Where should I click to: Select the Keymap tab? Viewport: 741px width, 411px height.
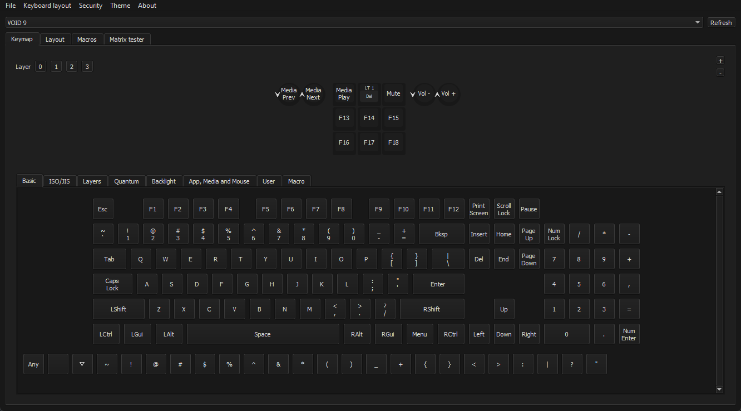[x=22, y=39]
